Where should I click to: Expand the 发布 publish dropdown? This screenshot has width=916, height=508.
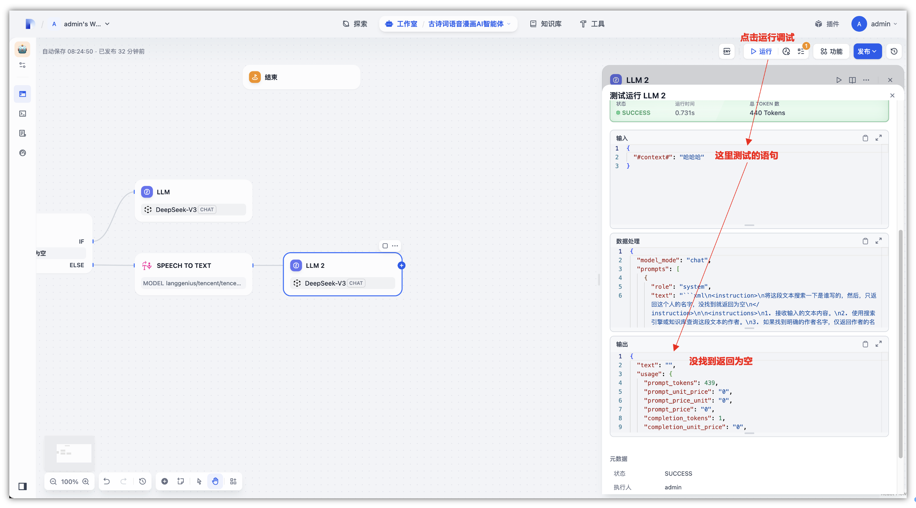[x=867, y=52]
